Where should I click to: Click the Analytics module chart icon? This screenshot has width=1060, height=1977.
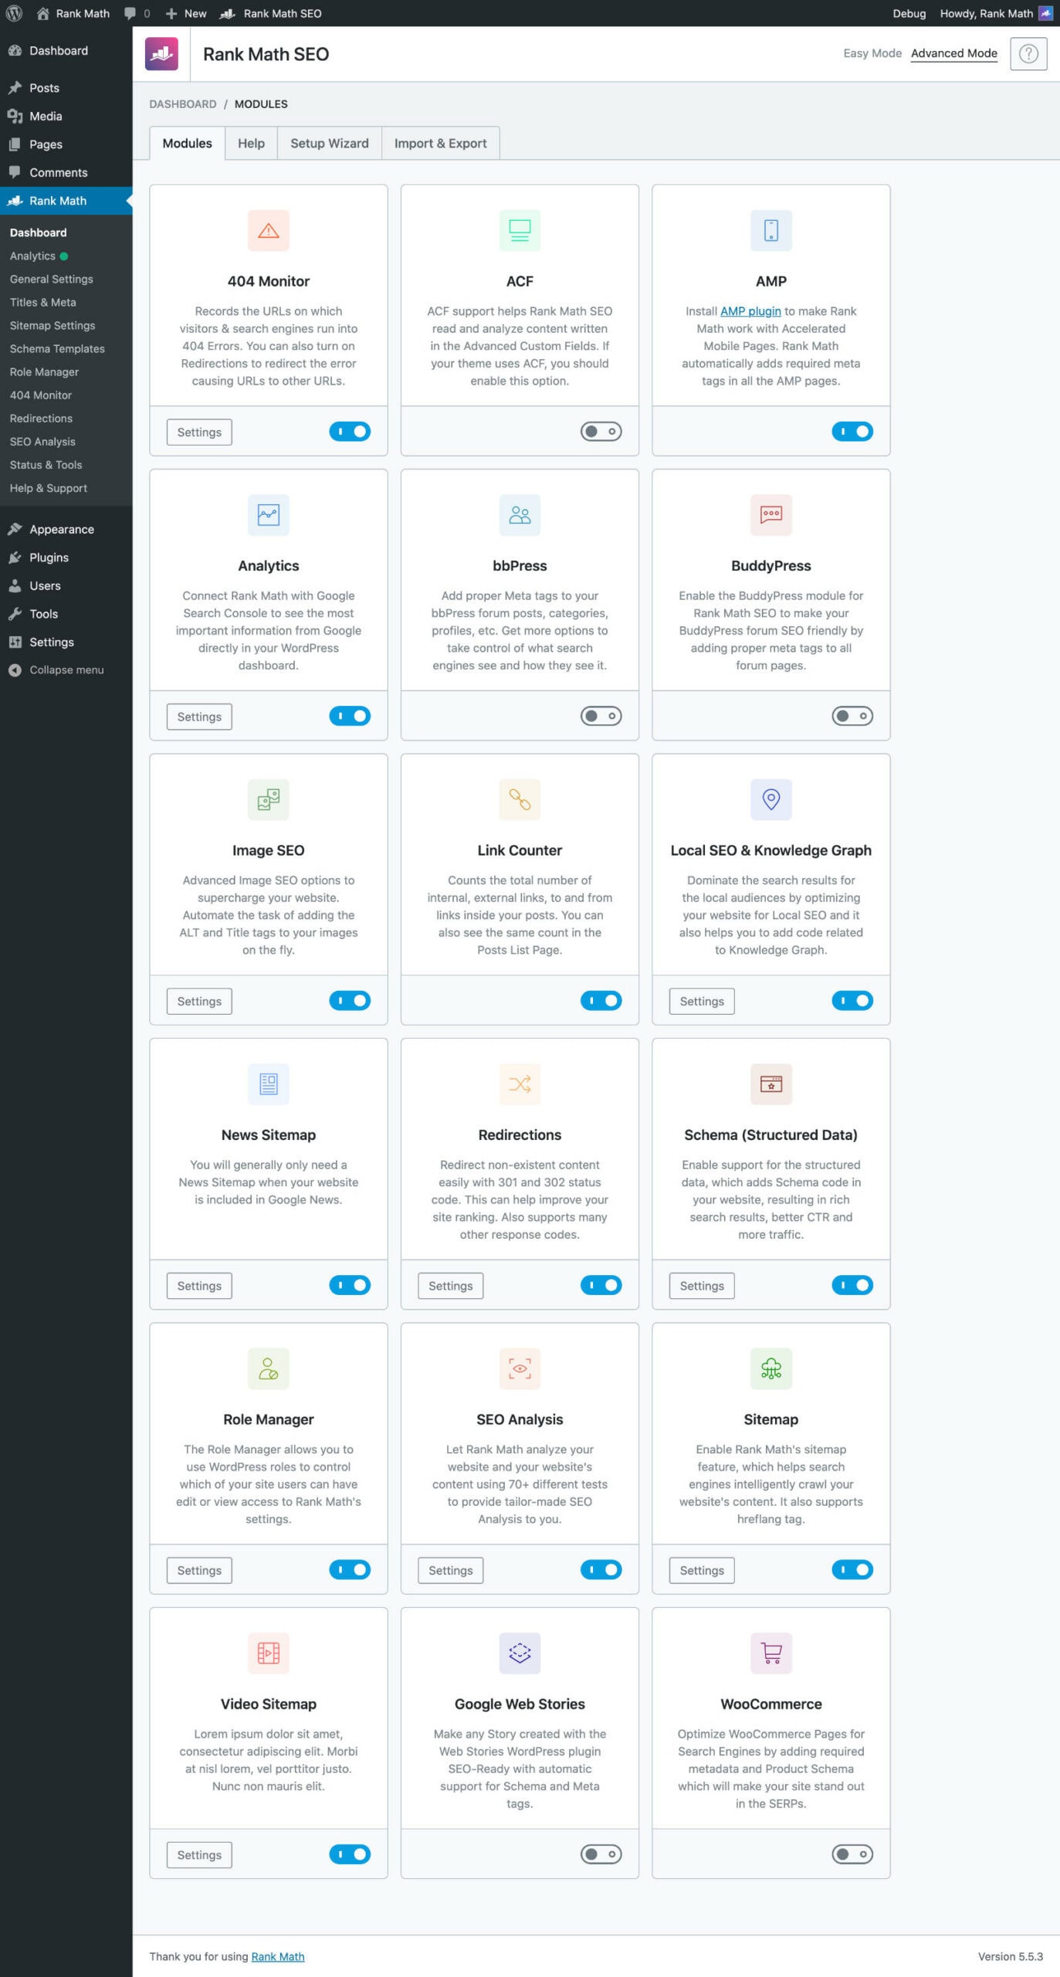(x=268, y=515)
